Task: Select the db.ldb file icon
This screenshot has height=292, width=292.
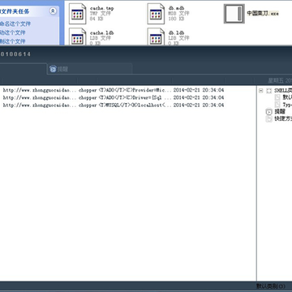Action: (156, 36)
